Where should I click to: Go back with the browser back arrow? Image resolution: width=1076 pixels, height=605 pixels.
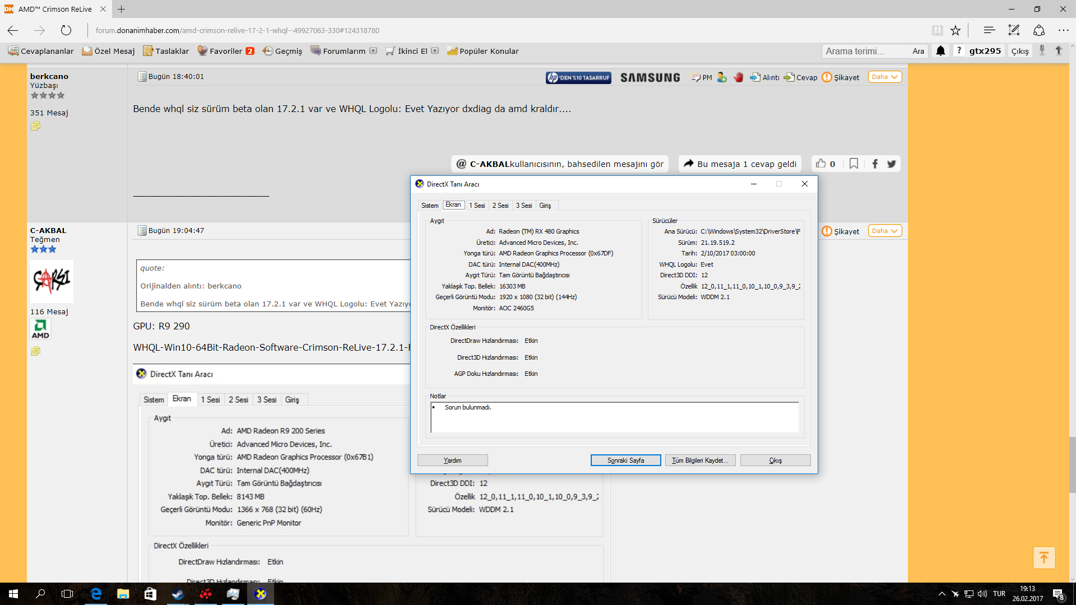click(x=13, y=30)
